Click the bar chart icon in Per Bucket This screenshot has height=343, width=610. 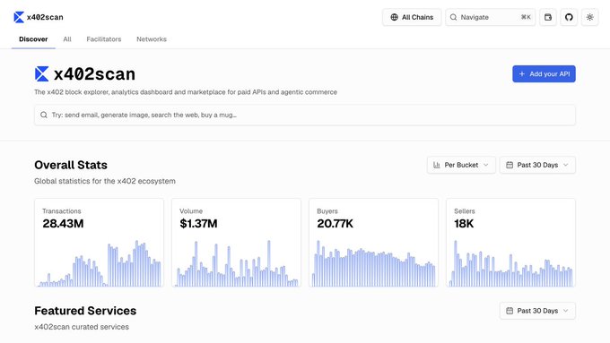pyautogui.click(x=437, y=165)
